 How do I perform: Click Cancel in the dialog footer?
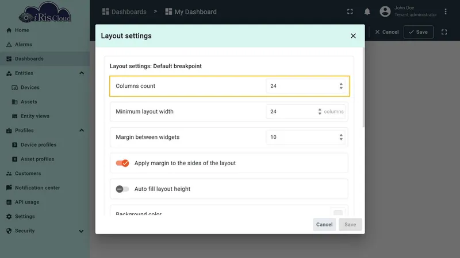coord(324,224)
